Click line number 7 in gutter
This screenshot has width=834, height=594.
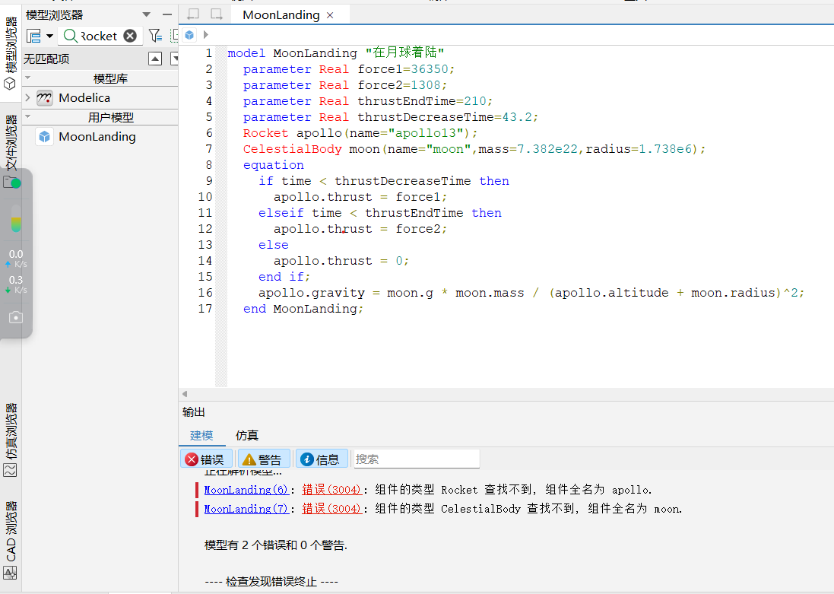coord(209,149)
